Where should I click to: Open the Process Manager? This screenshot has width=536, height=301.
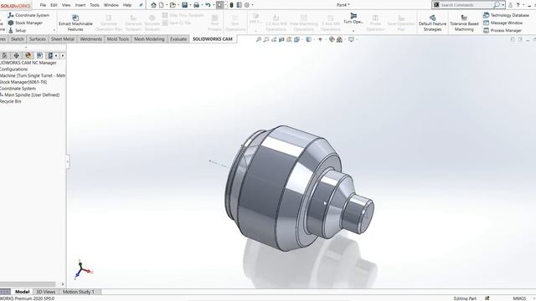502,30
